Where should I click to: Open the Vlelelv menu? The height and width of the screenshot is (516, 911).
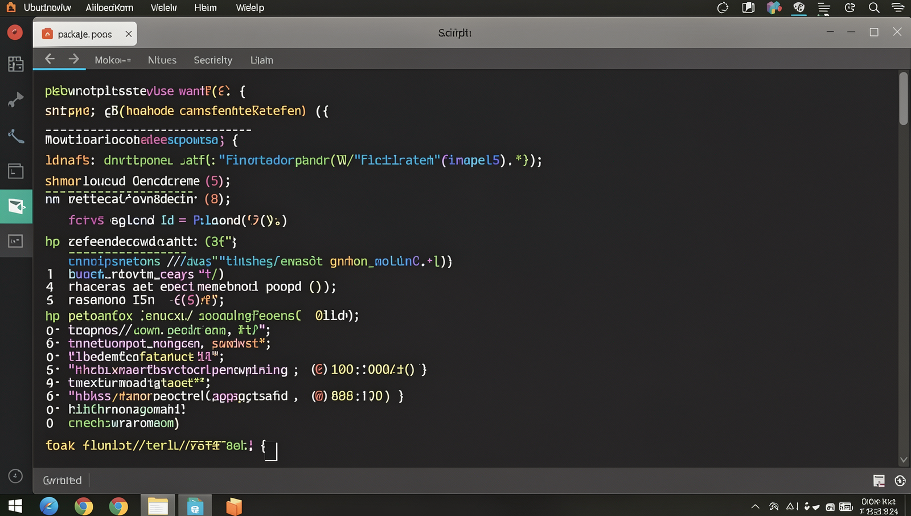(164, 8)
